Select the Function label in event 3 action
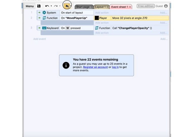The height and width of the screenshot is (137, 193). [105, 28]
